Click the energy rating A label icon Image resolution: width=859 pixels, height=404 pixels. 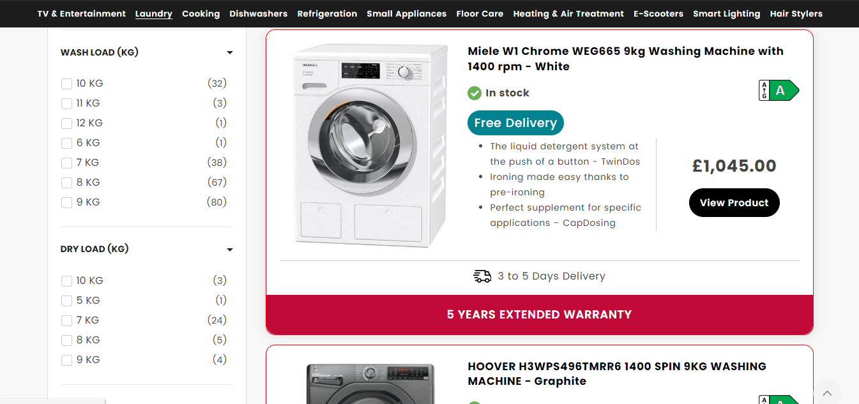[x=779, y=91]
